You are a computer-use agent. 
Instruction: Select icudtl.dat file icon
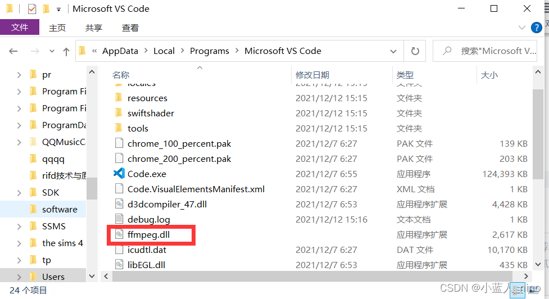coord(119,250)
